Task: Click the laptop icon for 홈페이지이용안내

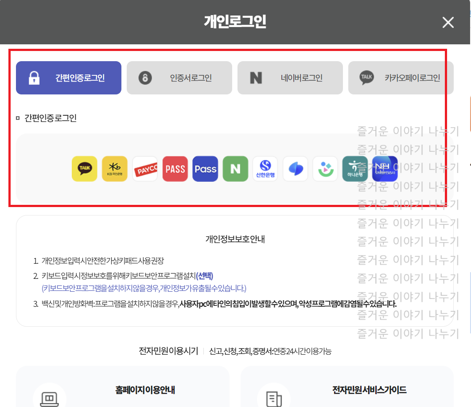Action: pyautogui.click(x=49, y=399)
